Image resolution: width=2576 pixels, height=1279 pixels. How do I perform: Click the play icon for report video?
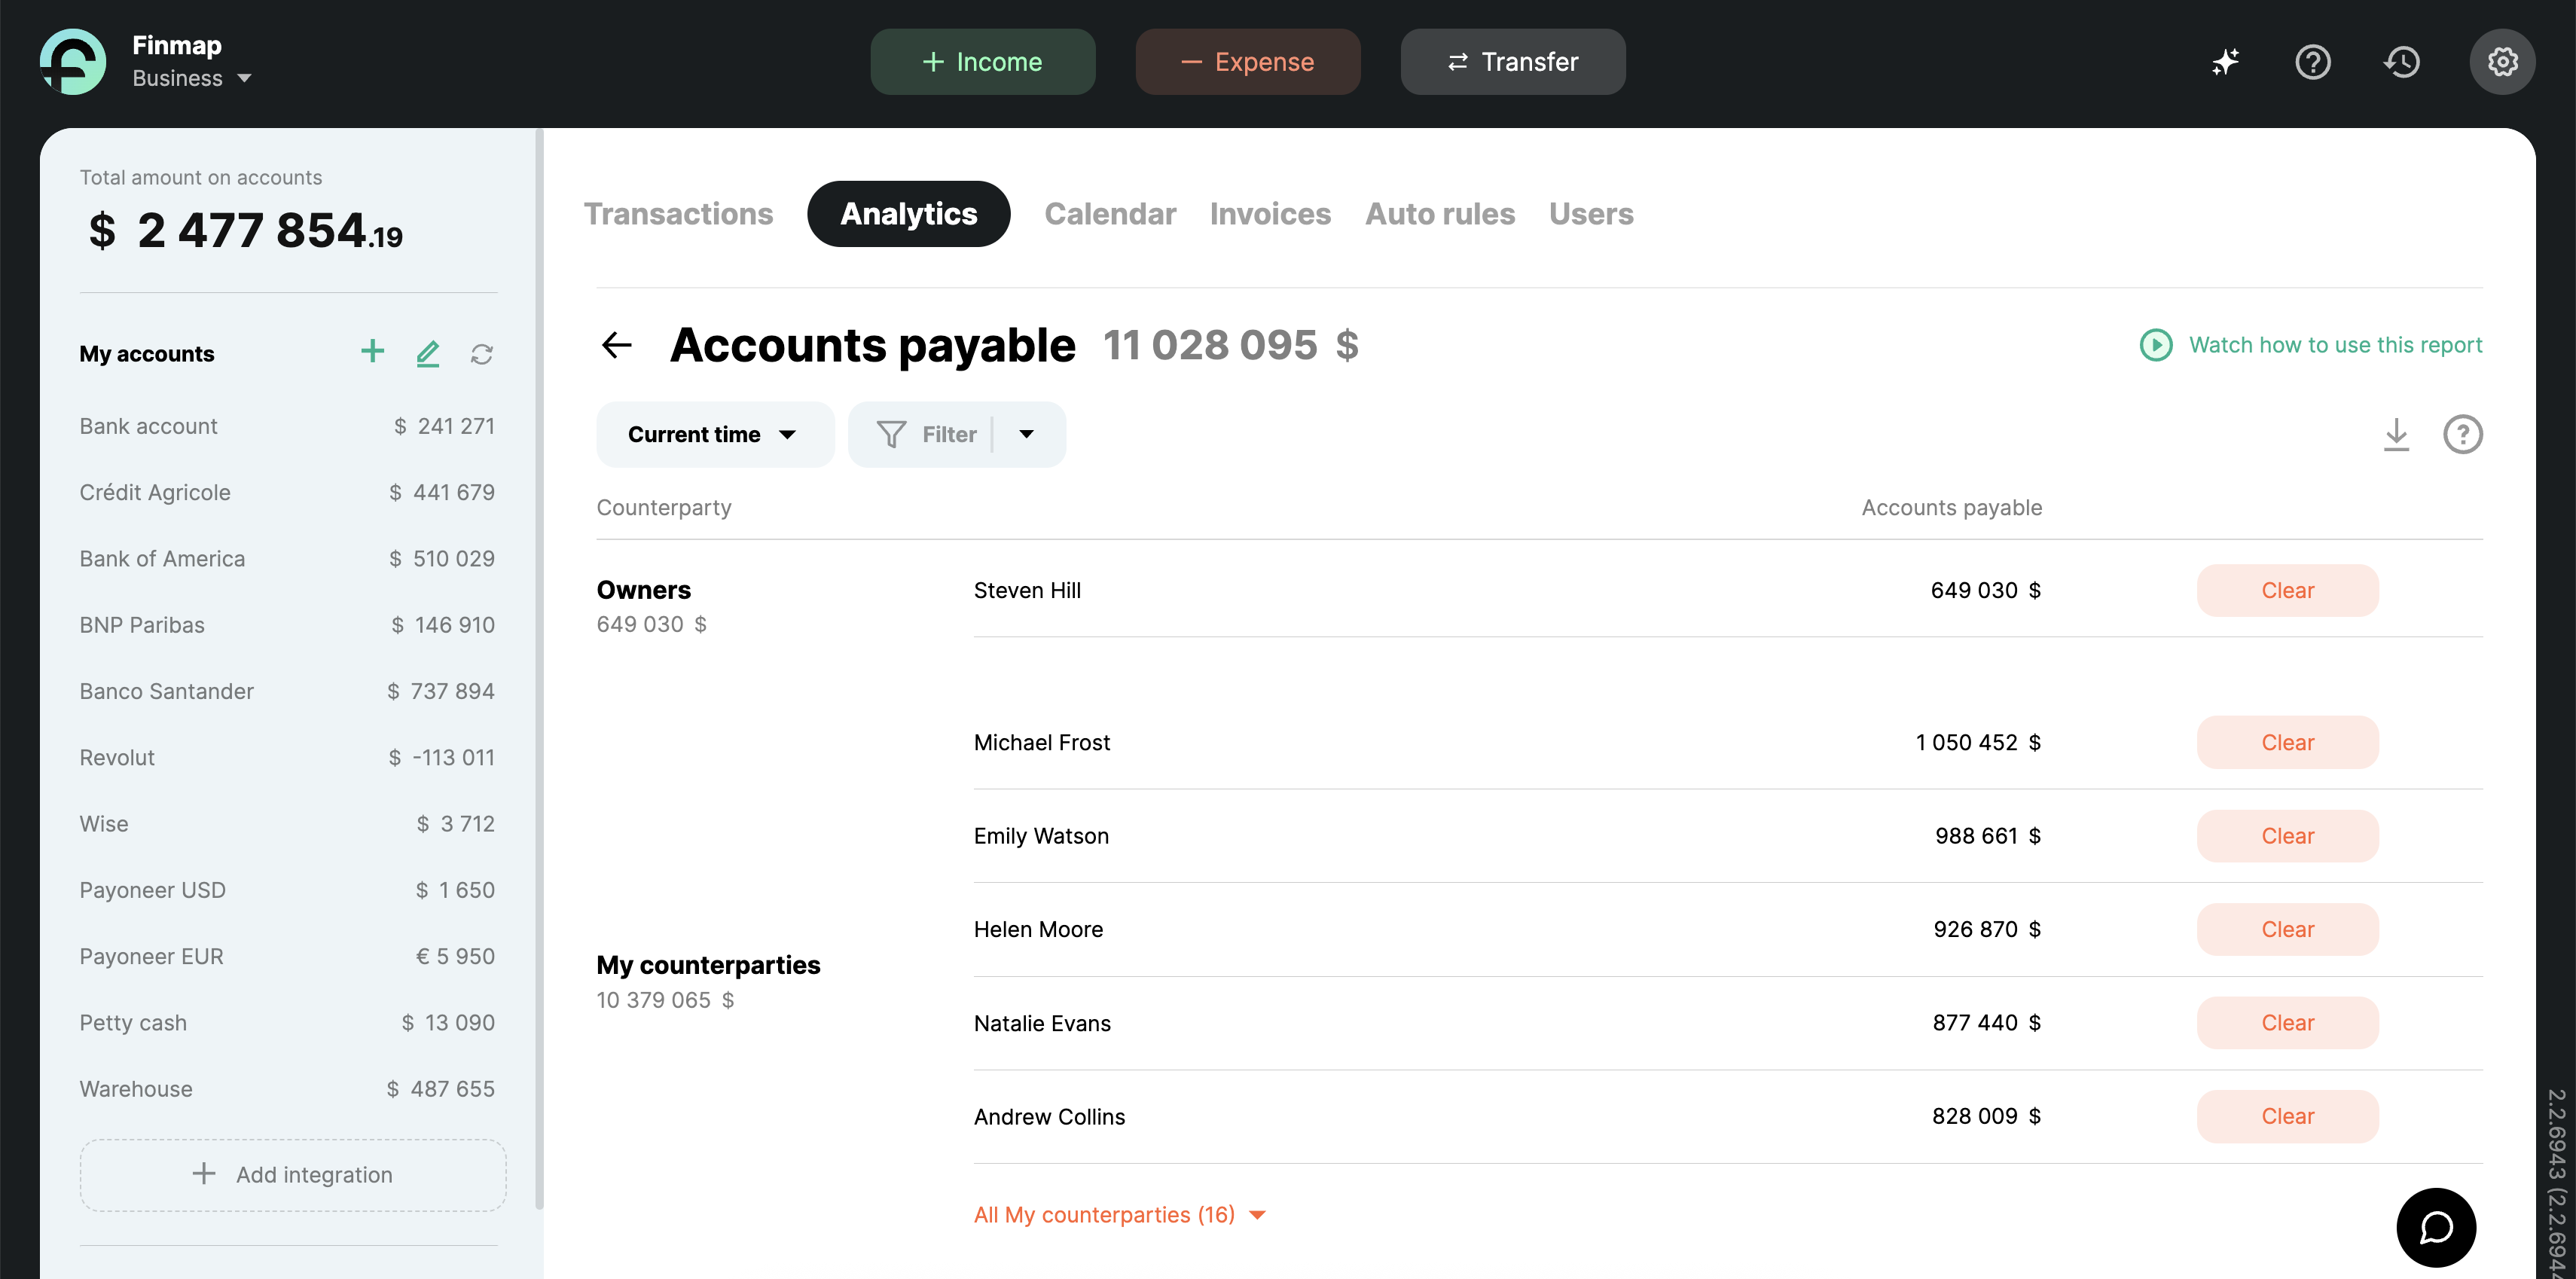(x=2156, y=345)
